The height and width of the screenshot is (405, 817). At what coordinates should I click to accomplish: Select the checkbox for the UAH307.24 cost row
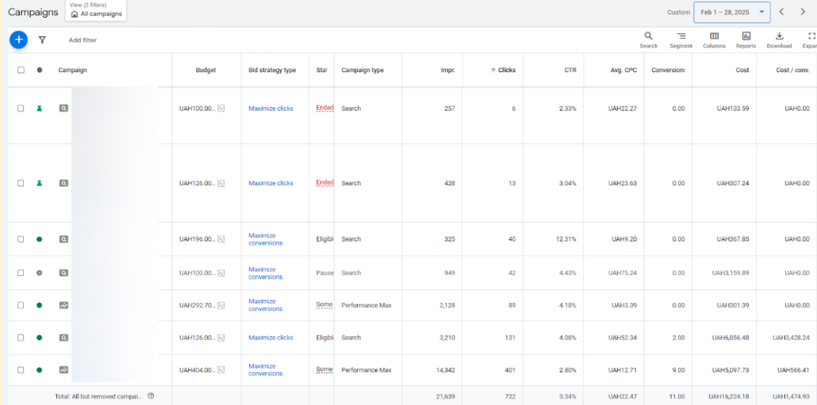pyautogui.click(x=21, y=183)
